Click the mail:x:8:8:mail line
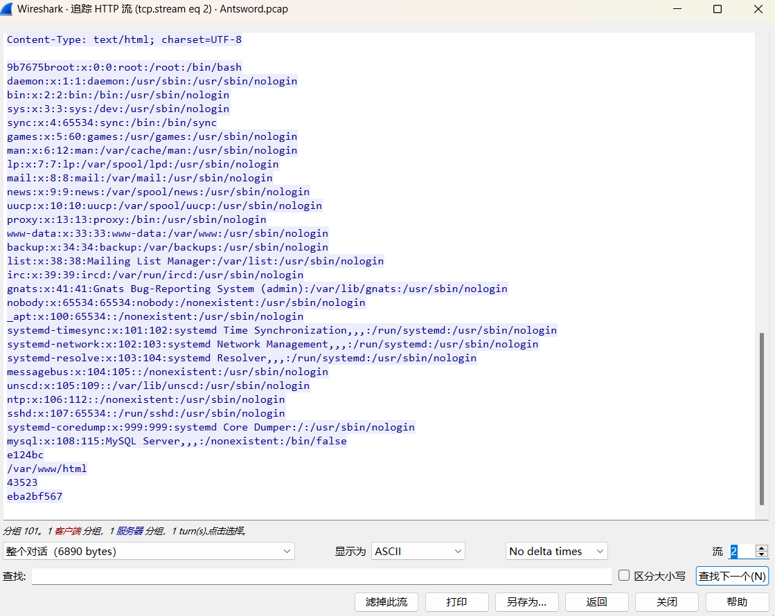Image resolution: width=775 pixels, height=616 pixels. (x=140, y=178)
